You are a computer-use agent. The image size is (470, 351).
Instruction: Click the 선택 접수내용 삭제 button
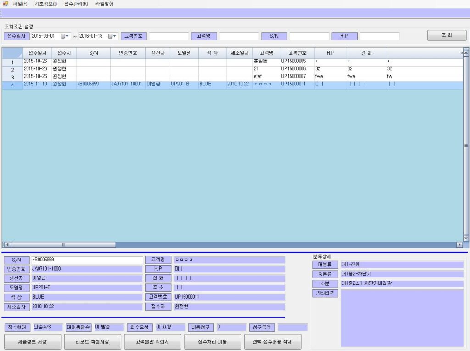tap(272, 342)
